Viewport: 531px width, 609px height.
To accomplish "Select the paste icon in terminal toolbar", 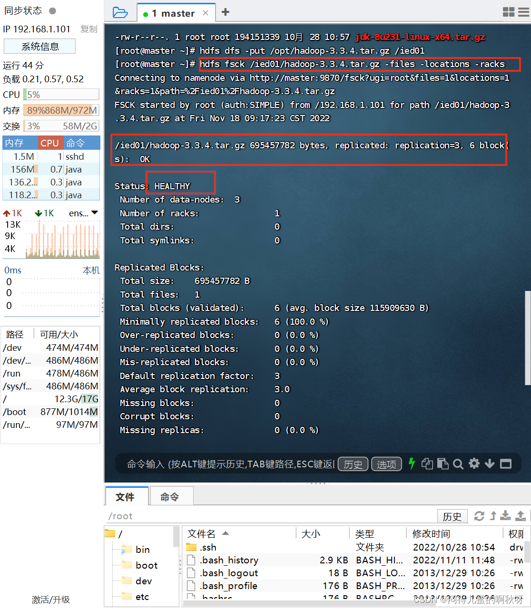I will click(442, 464).
